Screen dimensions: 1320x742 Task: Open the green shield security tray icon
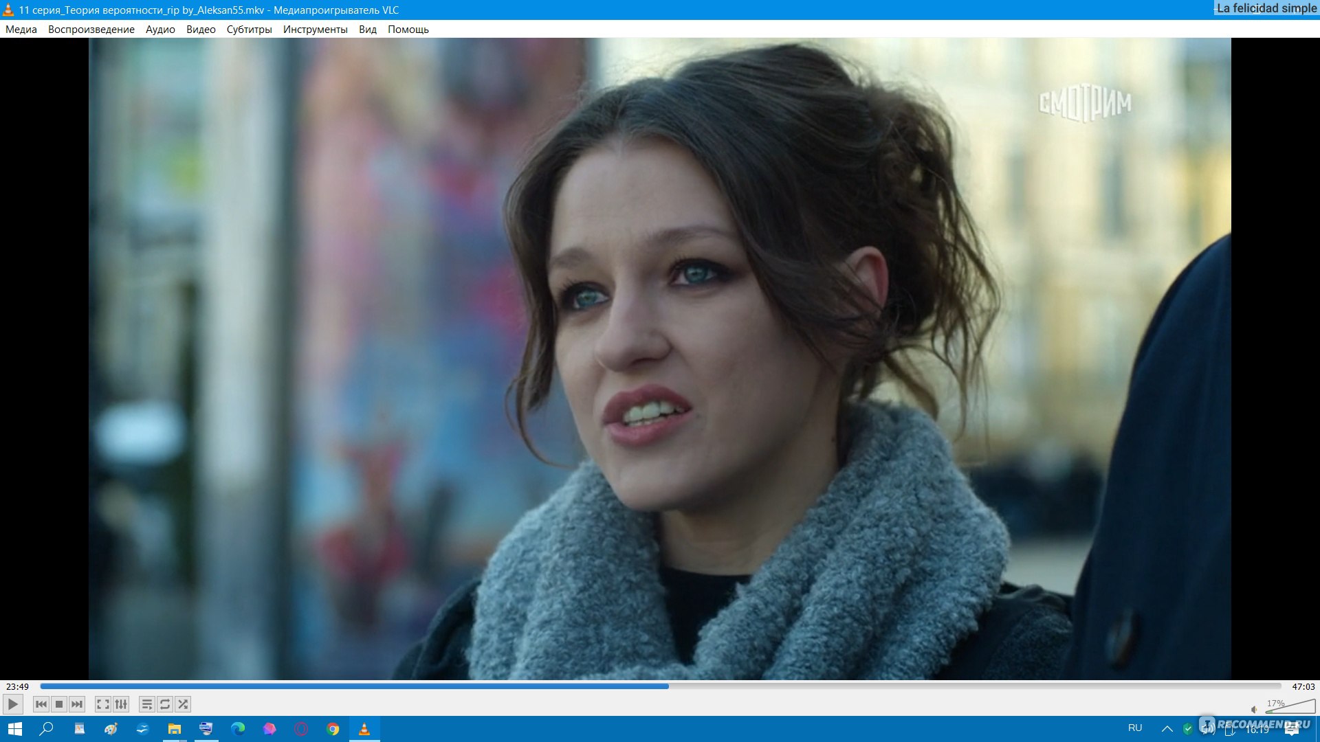coord(1188,729)
